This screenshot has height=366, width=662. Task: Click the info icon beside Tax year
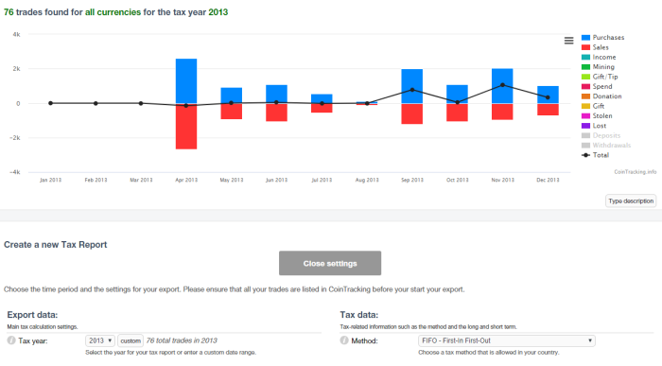click(x=11, y=340)
